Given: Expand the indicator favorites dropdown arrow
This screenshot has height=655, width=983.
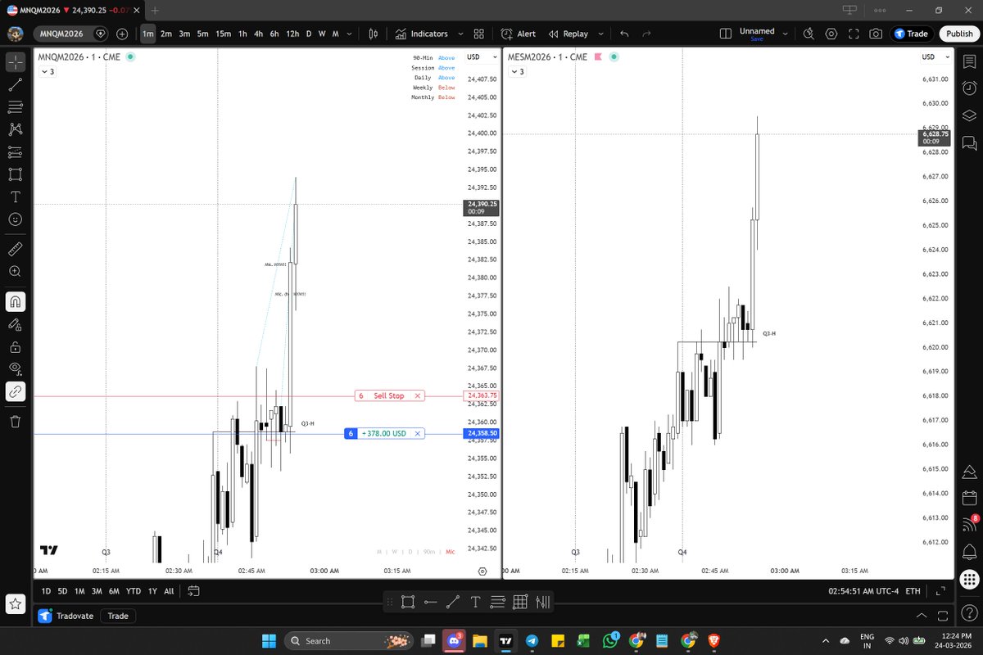Looking at the screenshot, I should pos(460,34).
